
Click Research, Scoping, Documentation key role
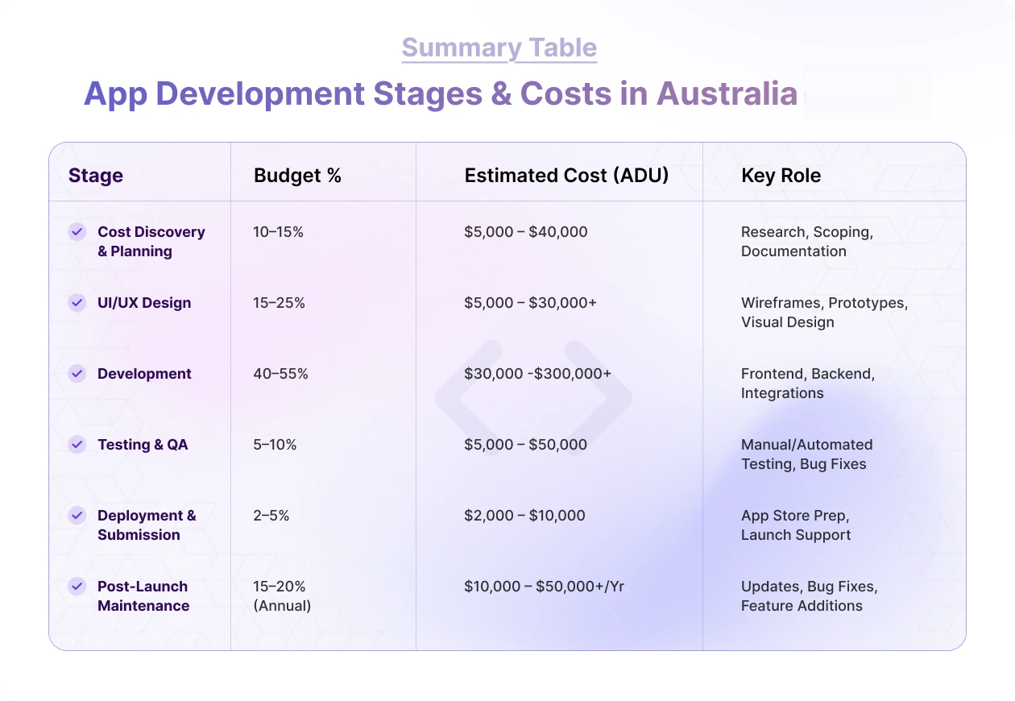pos(807,242)
